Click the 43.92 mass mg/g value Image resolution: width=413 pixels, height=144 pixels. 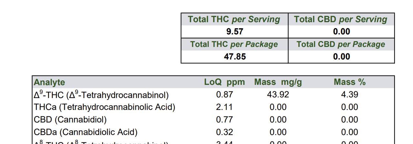pos(278,94)
